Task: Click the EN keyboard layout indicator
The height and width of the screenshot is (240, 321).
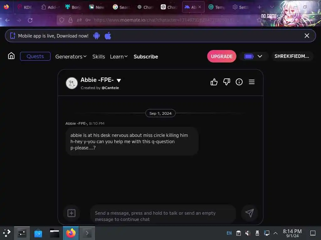Action: click(229, 233)
